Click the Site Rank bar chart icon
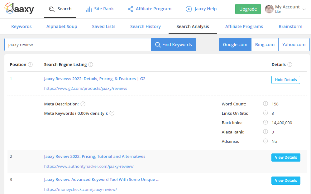Viewport: 311px width, 194px height. (x=89, y=9)
